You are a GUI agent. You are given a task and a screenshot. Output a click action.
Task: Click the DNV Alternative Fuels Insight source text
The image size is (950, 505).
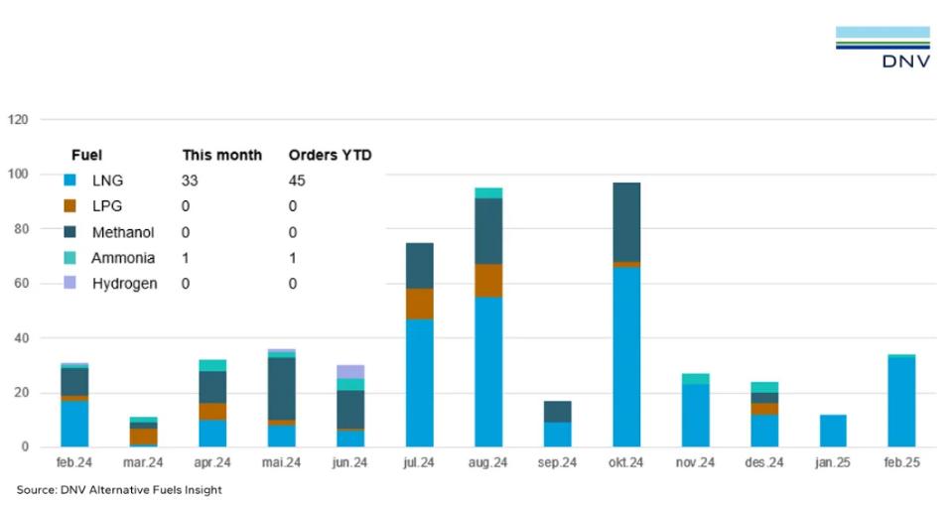coord(119,490)
